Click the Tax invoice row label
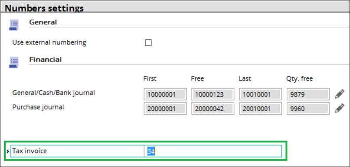 29,151
